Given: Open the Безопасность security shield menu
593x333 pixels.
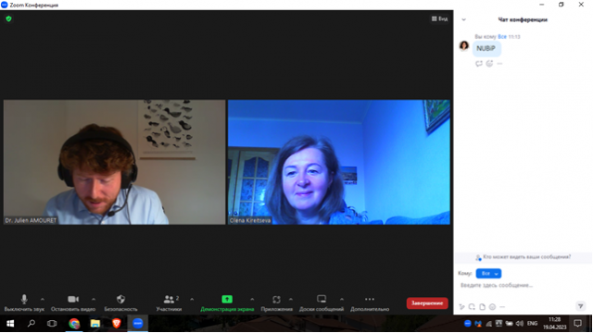Looking at the screenshot, I should (120, 302).
